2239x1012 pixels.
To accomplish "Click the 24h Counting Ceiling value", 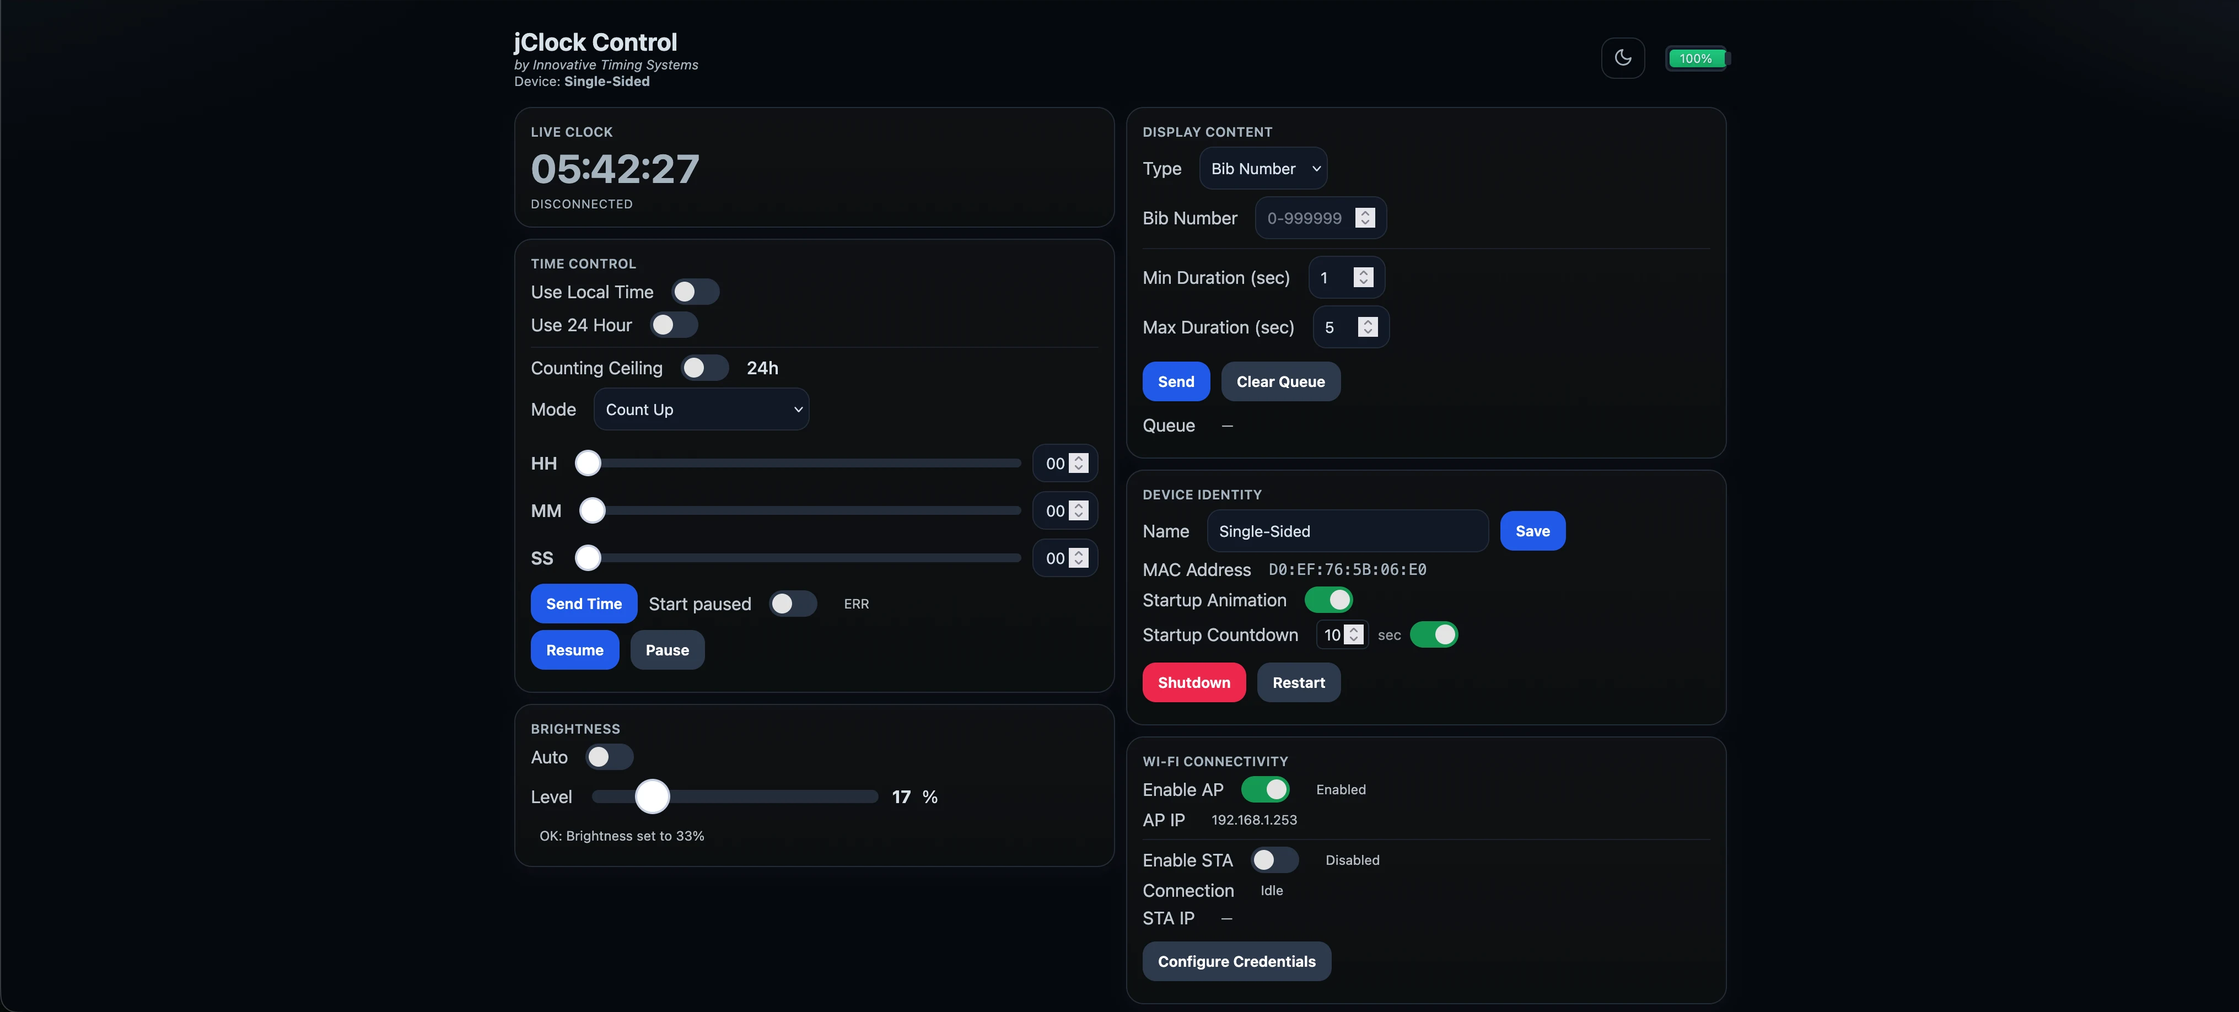I will pyautogui.click(x=762, y=368).
